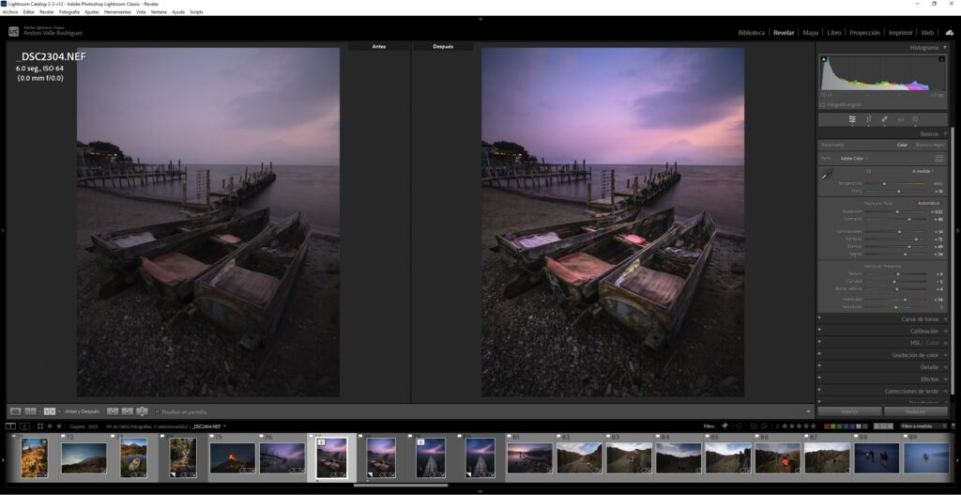Filter by five-star rating
This screenshot has width=961, height=495.
(814, 425)
